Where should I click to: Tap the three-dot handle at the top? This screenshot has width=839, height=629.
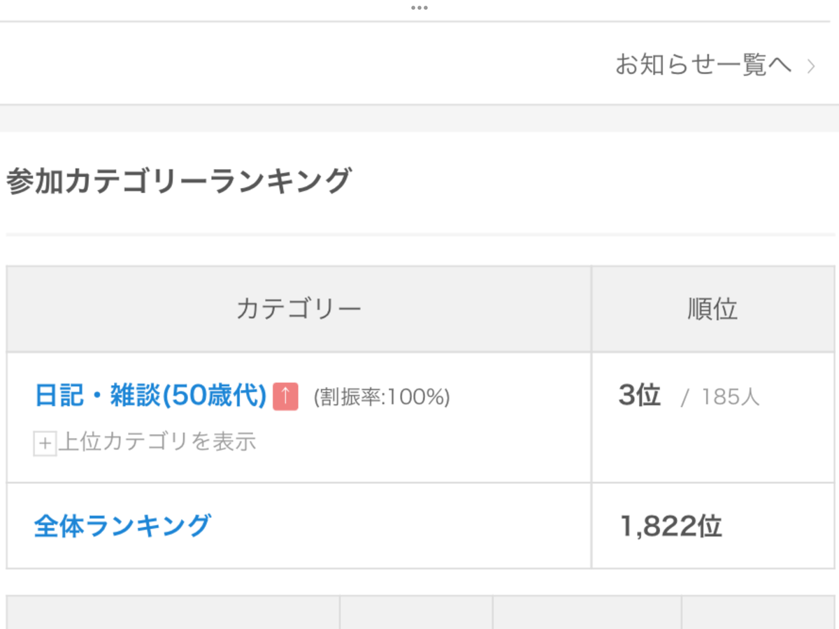coord(419,8)
